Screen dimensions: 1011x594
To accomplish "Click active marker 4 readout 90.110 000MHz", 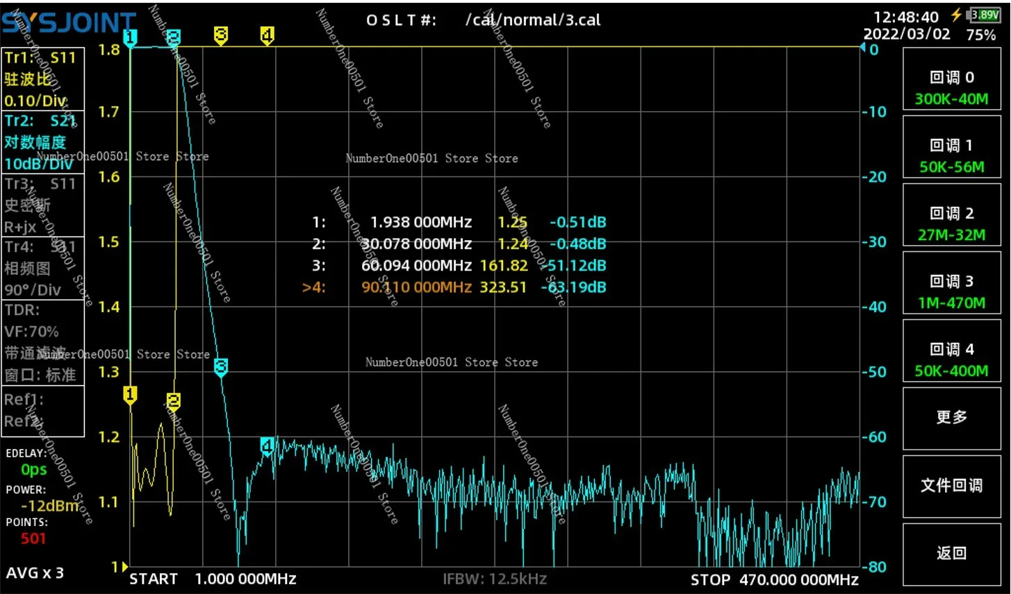I will click(416, 287).
